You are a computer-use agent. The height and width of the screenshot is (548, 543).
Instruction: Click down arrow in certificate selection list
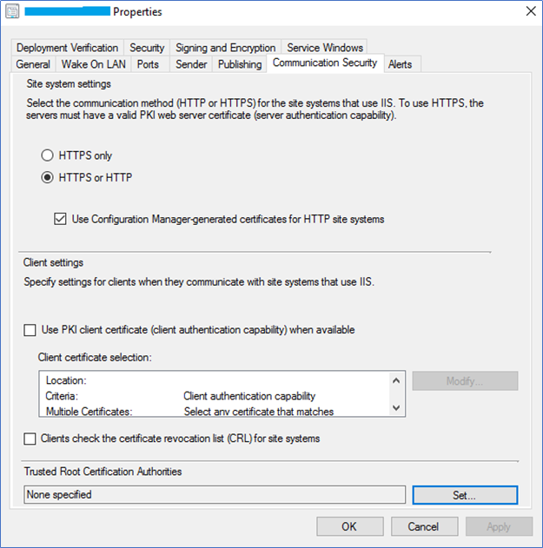[x=396, y=407]
